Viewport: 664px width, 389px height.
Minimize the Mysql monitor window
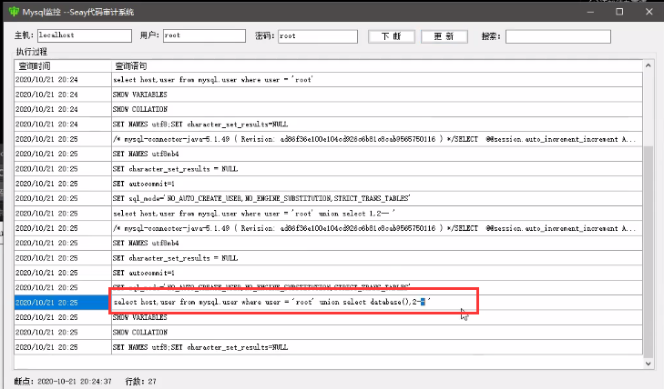(x=593, y=12)
